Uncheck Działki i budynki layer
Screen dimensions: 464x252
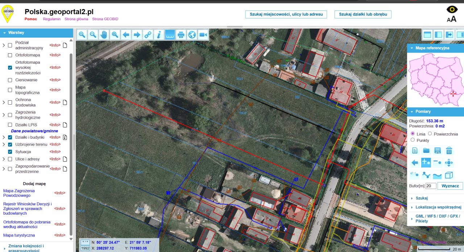(10, 138)
